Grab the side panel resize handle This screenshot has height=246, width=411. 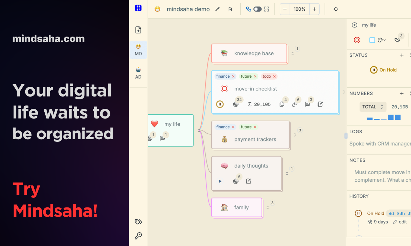pos(346,136)
